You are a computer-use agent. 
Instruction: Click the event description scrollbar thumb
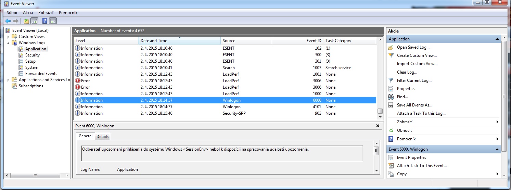[x=376, y=151]
